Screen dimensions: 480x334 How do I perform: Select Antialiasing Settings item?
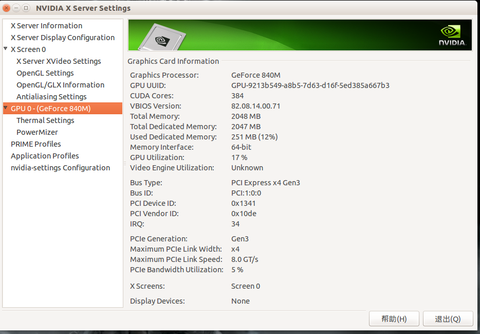click(x=51, y=97)
